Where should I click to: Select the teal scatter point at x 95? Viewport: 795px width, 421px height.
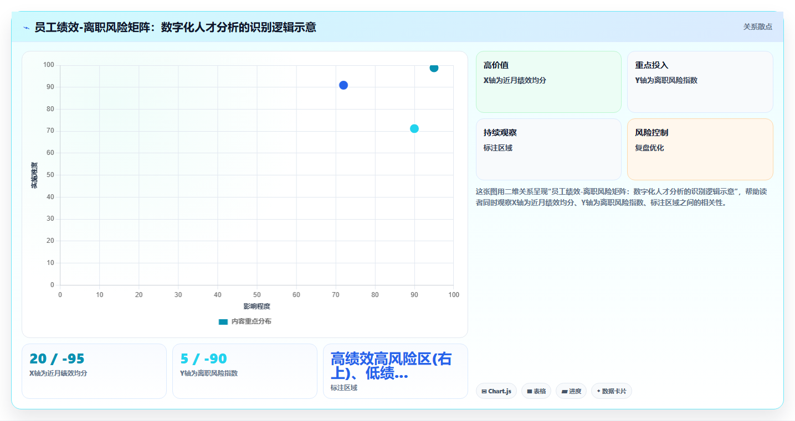[434, 67]
